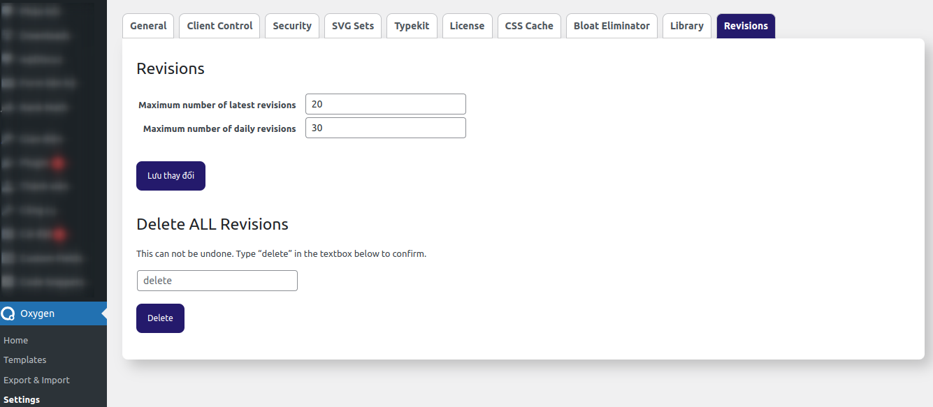The height and width of the screenshot is (407, 933).
Task: Select the Library tab
Action: pyautogui.click(x=687, y=26)
